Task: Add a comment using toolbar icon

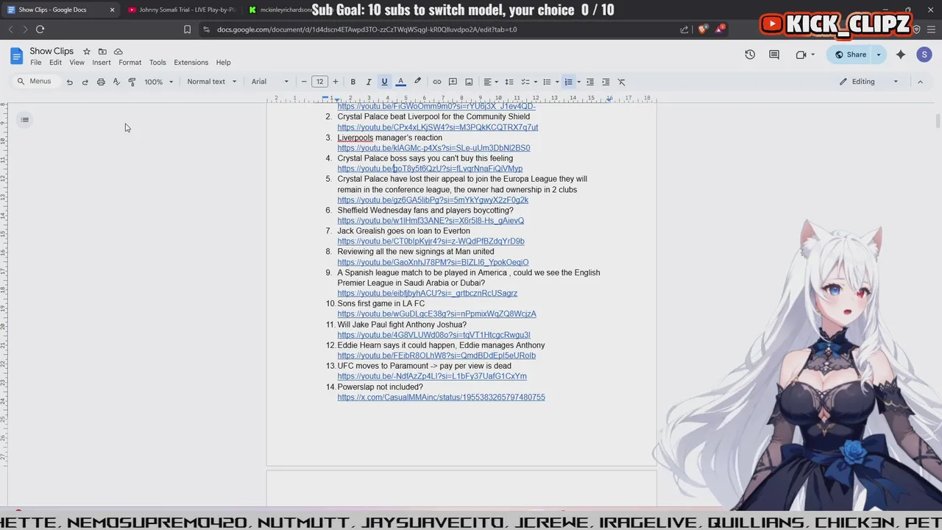Action: [453, 82]
